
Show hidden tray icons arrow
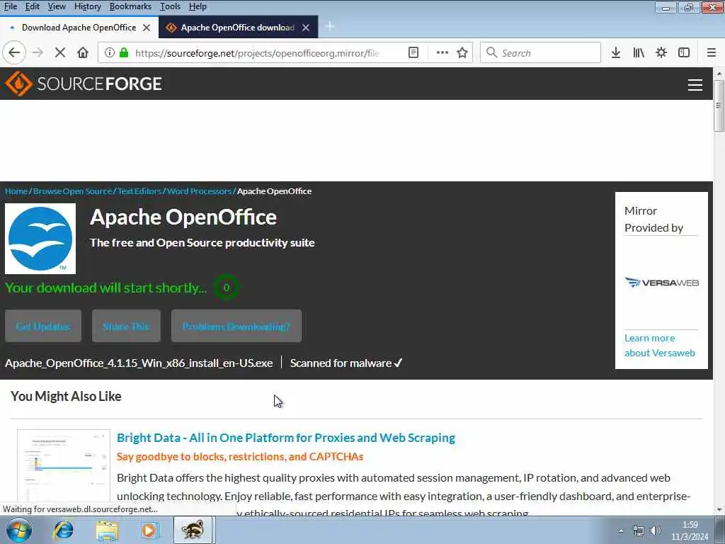point(621,531)
